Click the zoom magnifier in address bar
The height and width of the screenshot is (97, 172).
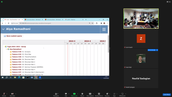click(x=89, y=23)
